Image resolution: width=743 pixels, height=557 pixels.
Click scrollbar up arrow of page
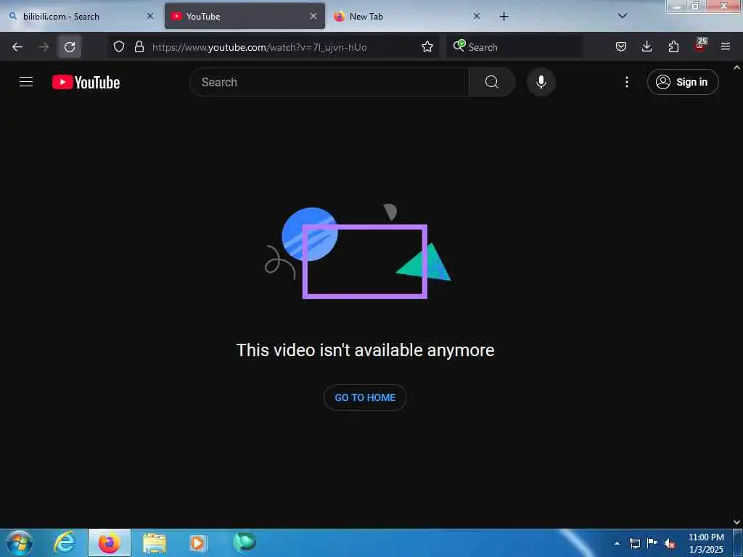[737, 67]
